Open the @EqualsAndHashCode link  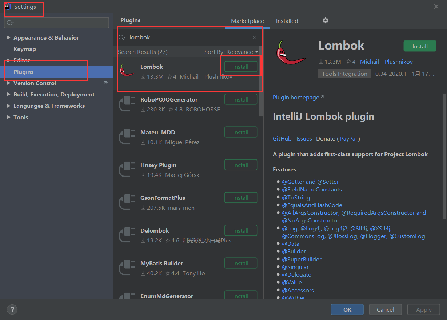coord(312,205)
